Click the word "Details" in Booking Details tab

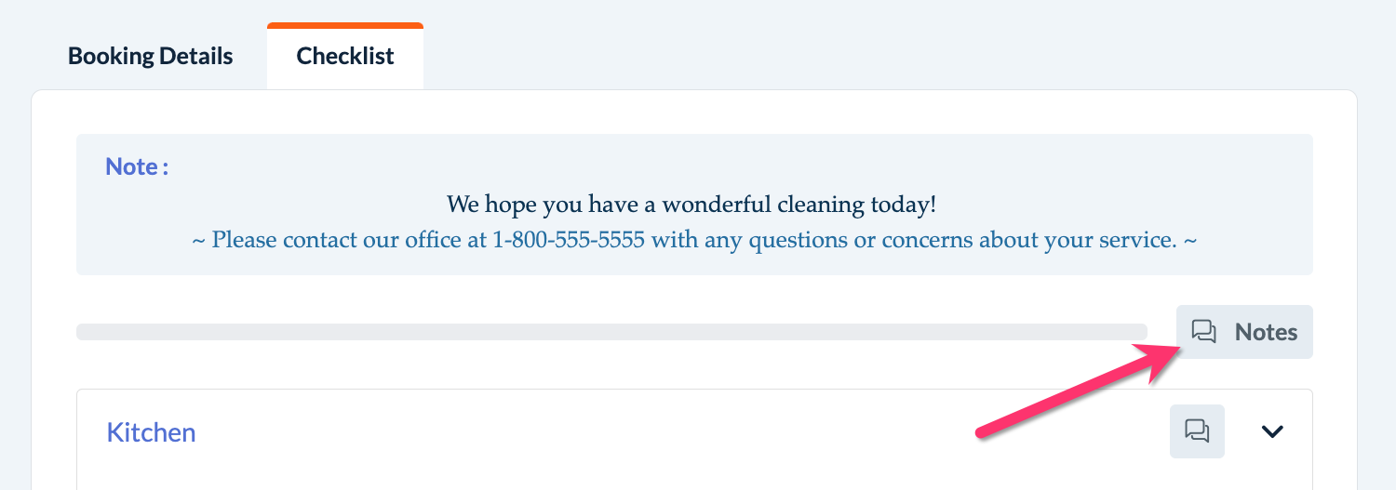195,56
